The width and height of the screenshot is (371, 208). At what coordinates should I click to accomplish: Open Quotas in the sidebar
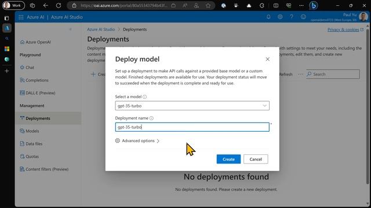(30, 157)
